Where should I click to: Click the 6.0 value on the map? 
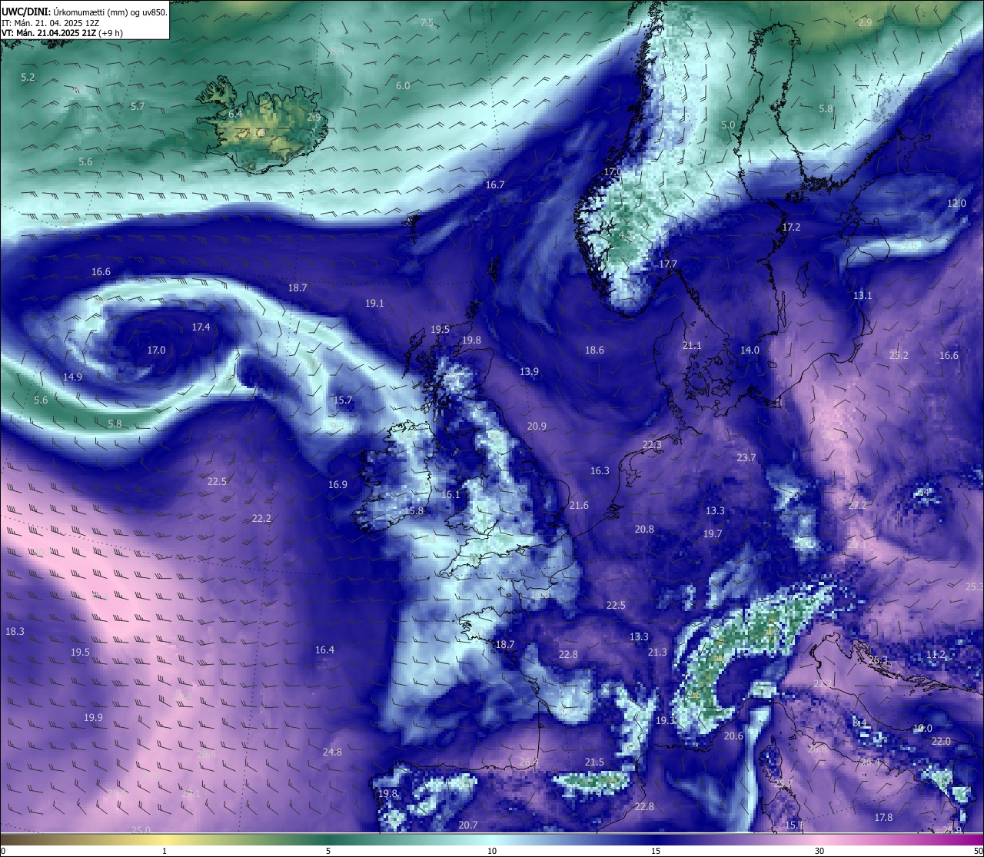[403, 85]
